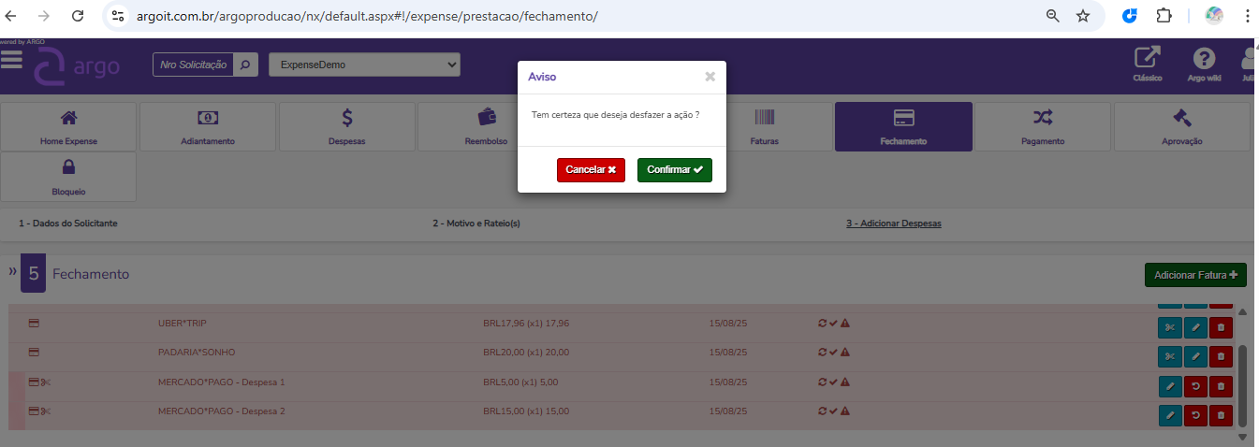The height and width of the screenshot is (447, 1259).
Task: Switch to the Pagamento tab
Action: tap(1043, 127)
